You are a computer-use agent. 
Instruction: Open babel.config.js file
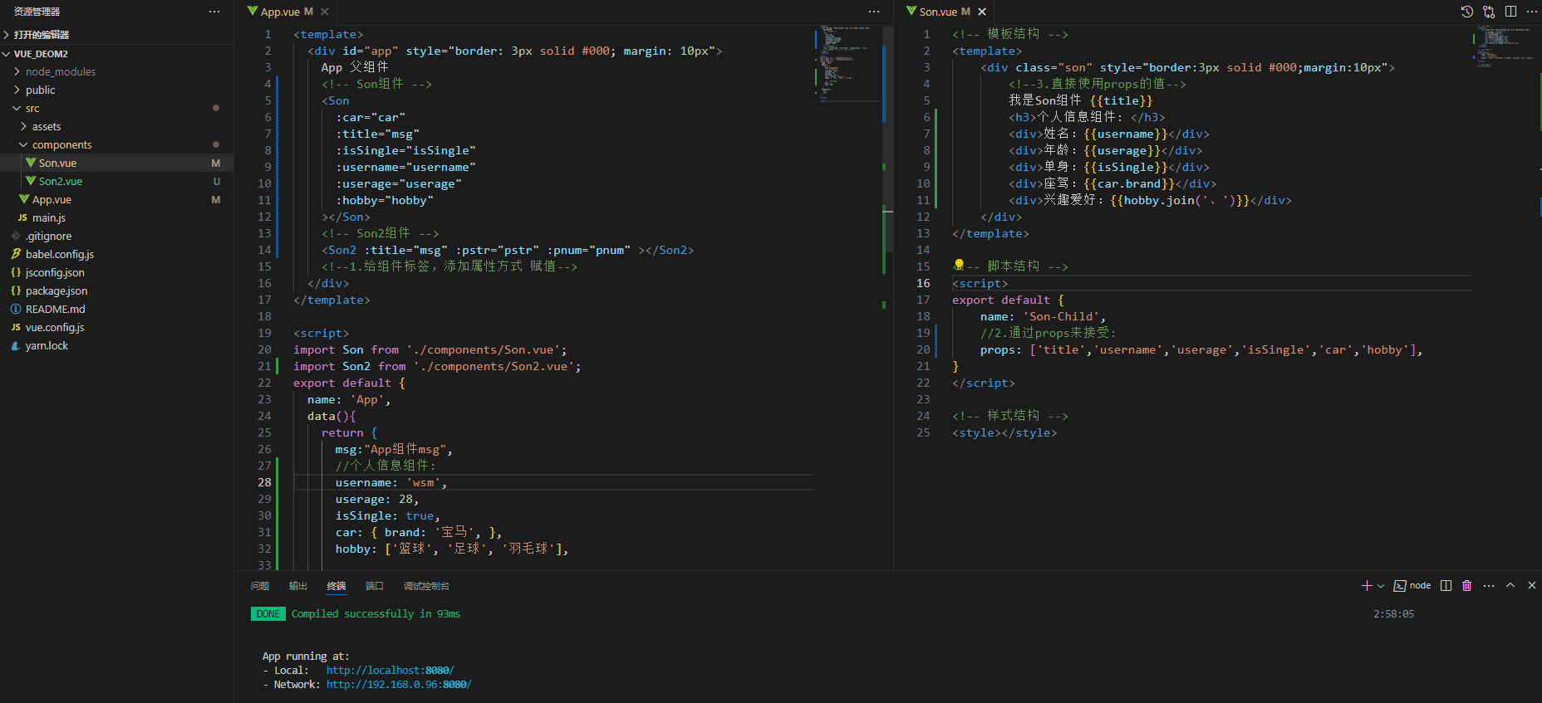[116, 255]
